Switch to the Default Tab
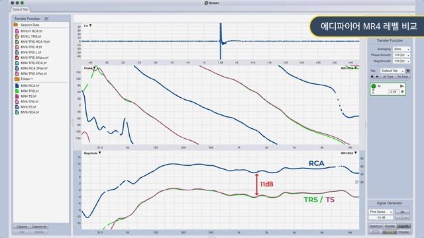This screenshot has height=238, width=424. 20,9
